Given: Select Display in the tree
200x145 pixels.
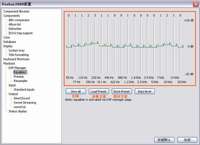Looking at the screenshot, I should coord(8,46).
